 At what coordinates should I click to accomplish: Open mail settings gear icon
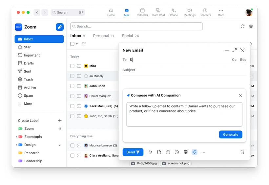tap(251, 26)
